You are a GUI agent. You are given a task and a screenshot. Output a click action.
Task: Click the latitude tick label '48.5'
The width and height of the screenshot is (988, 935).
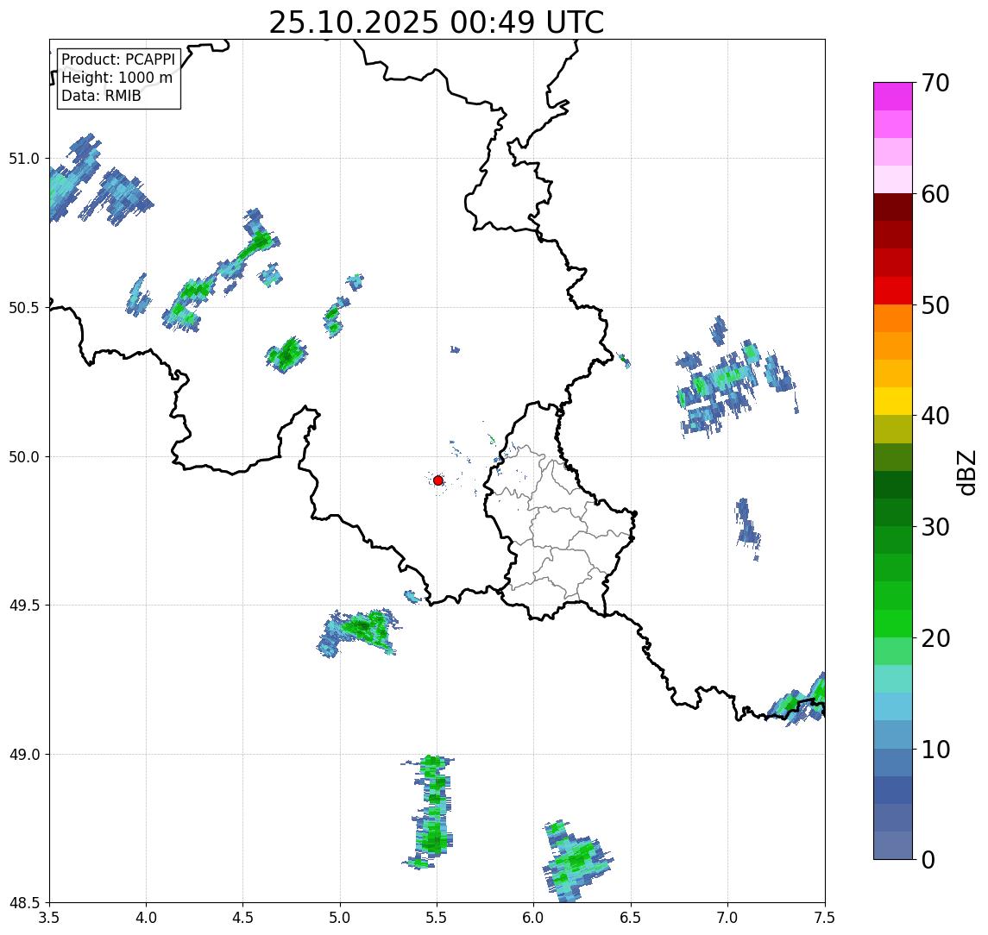pyautogui.click(x=24, y=903)
